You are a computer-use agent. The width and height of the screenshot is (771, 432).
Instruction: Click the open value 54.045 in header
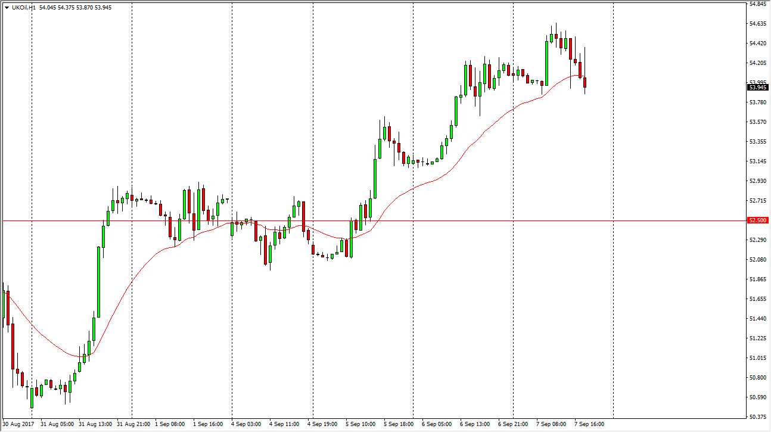(x=48, y=7)
